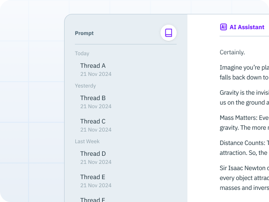This screenshot has height=202, width=269.
Task: Select Thread B in the sidebar
Action: (126, 102)
